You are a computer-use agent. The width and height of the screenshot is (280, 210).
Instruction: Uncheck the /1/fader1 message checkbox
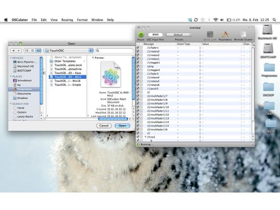pyautogui.click(x=138, y=48)
